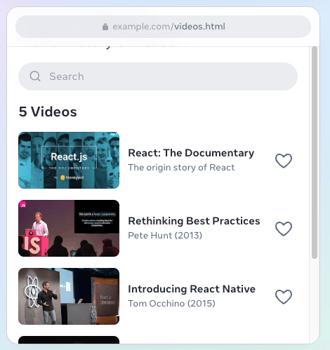Viewport: 330px width, 350px height.
Task: Click 'Tom Occhino (2015)' subtitle
Action: pos(171,304)
